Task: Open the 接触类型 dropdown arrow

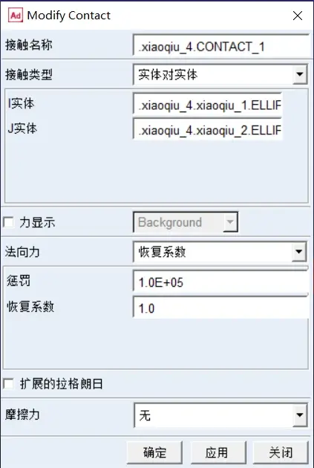Action: tap(300, 74)
